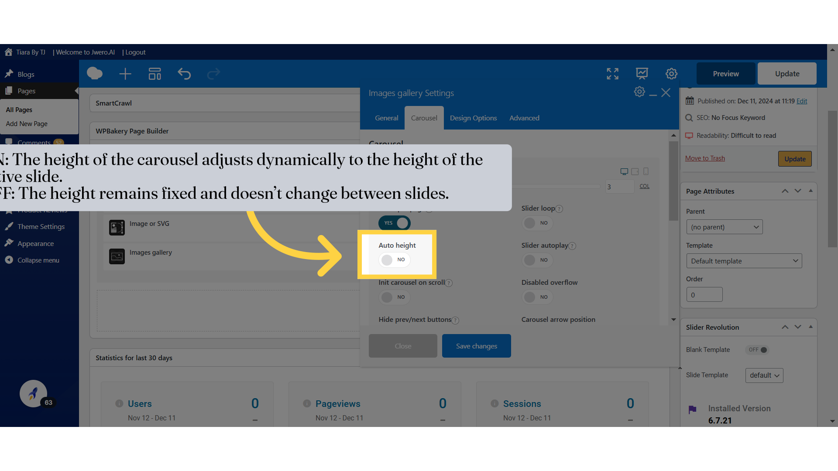Click the rocket icon badge
Image resolution: width=838 pixels, height=471 pixels.
pos(33,393)
